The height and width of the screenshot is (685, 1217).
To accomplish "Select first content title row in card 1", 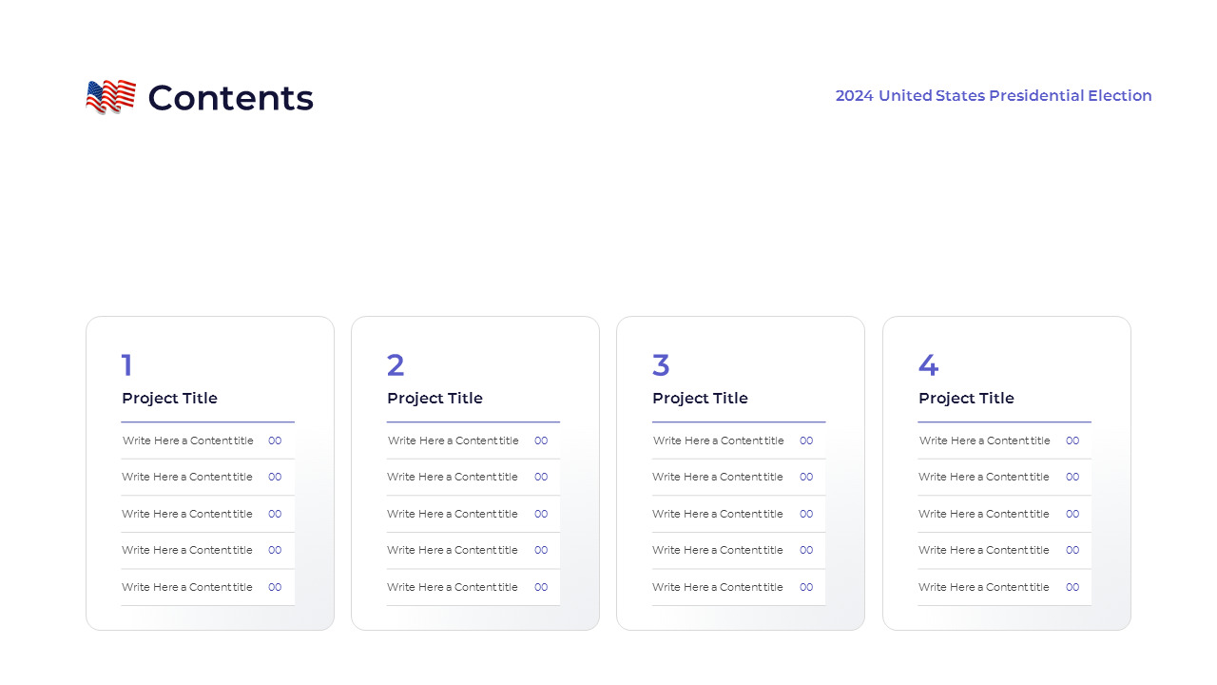I will [188, 440].
